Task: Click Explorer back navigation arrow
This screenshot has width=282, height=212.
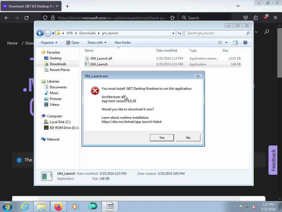Action: (40, 33)
